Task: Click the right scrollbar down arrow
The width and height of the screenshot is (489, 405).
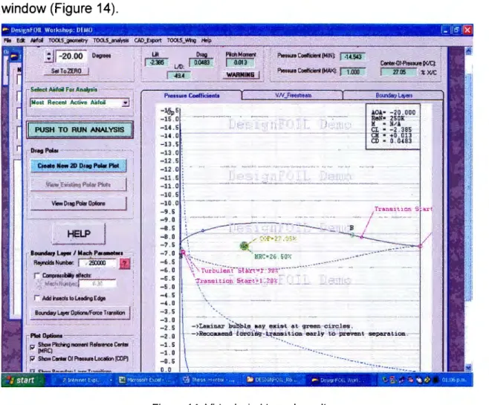Action: click(468, 368)
